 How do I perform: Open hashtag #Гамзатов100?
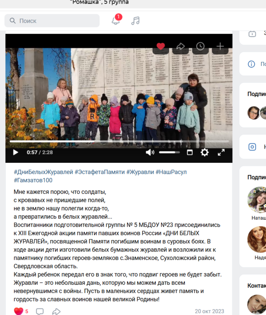pyautogui.click(x=33, y=180)
